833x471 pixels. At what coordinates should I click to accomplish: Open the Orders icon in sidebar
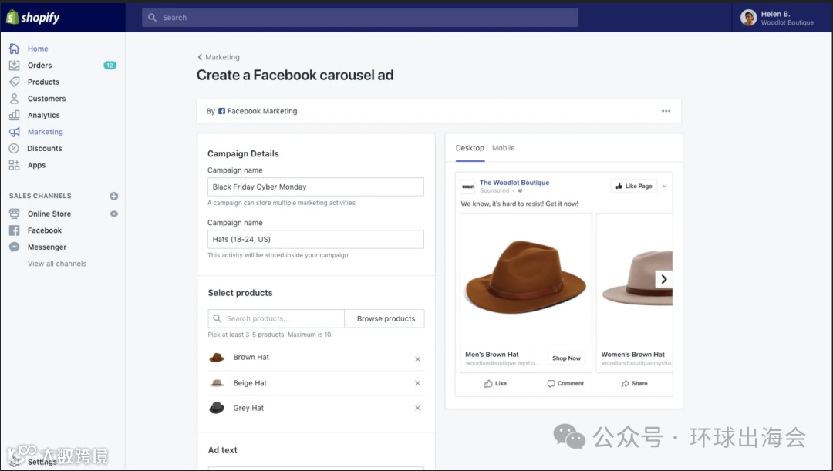coord(15,66)
